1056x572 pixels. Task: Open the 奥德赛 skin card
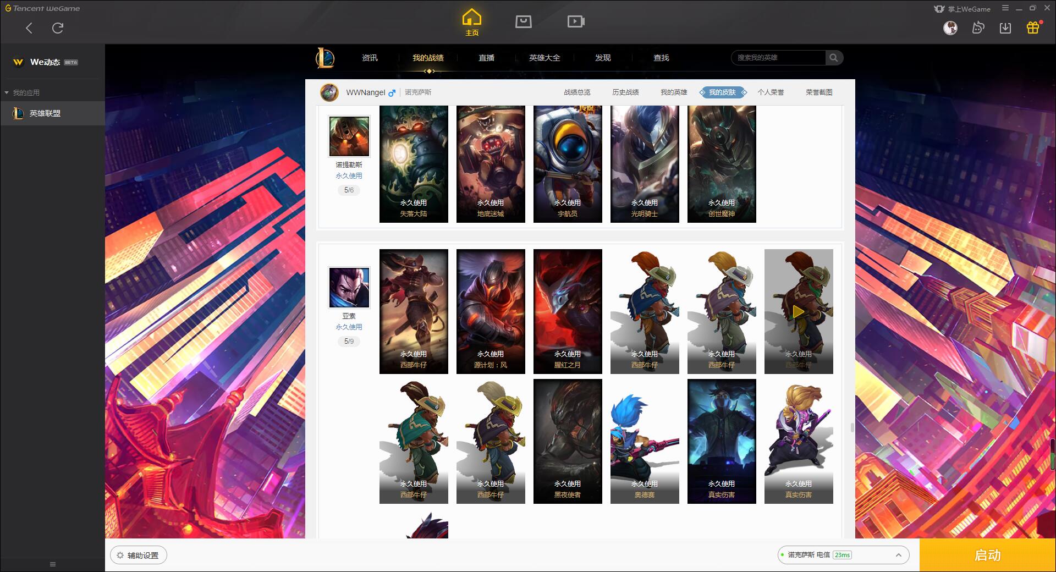pyautogui.click(x=645, y=441)
